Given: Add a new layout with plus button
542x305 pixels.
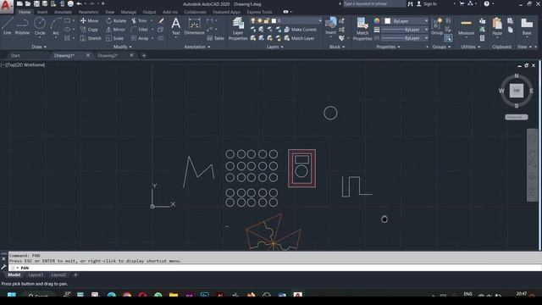Looking at the screenshot, I should (75, 274).
